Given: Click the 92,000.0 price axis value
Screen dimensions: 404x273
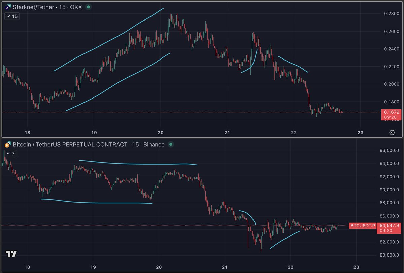Looking at the screenshot, I should tap(389, 177).
